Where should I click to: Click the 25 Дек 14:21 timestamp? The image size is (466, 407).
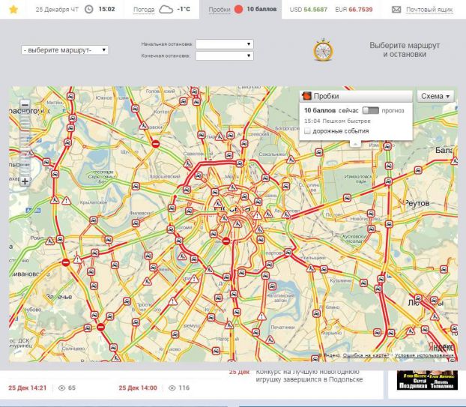[x=27, y=388]
